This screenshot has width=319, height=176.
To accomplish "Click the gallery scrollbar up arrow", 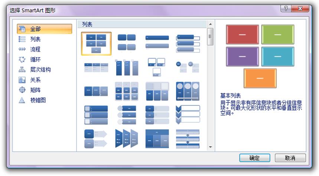I will point(211,24).
